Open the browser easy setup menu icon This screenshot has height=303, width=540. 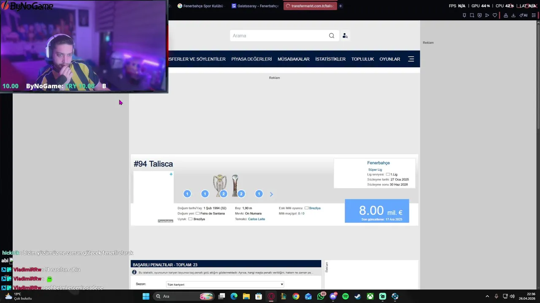(x=534, y=15)
